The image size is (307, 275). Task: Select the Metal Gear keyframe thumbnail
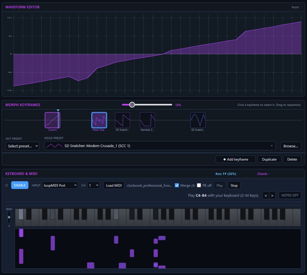[x=99, y=120]
